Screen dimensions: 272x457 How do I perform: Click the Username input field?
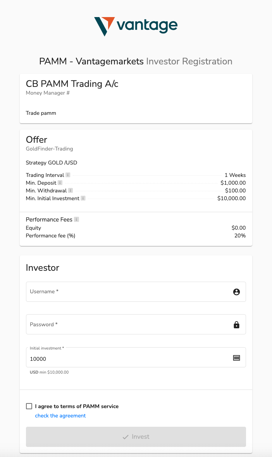coord(116,292)
